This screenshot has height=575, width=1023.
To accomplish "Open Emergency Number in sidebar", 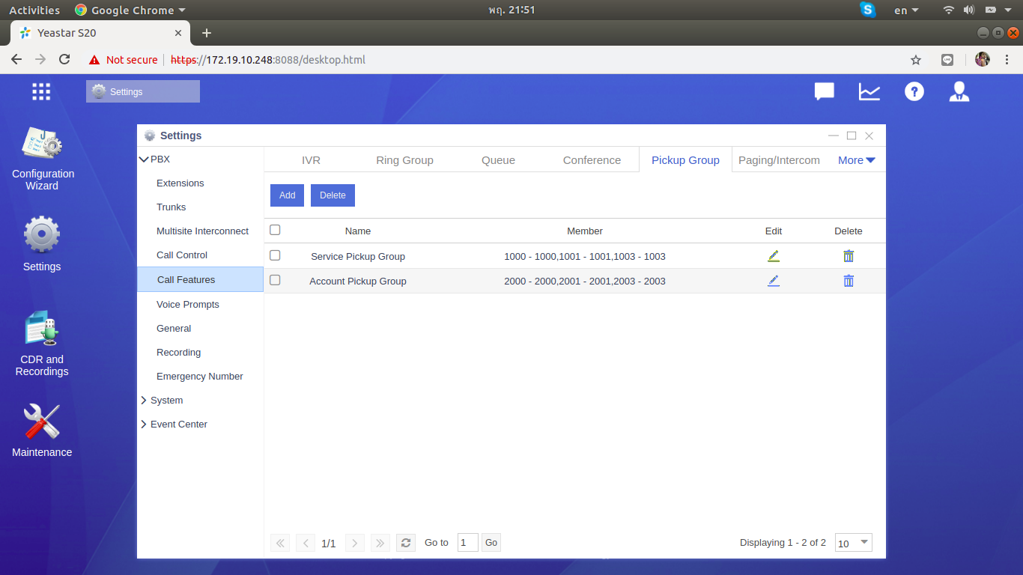I will click(200, 377).
